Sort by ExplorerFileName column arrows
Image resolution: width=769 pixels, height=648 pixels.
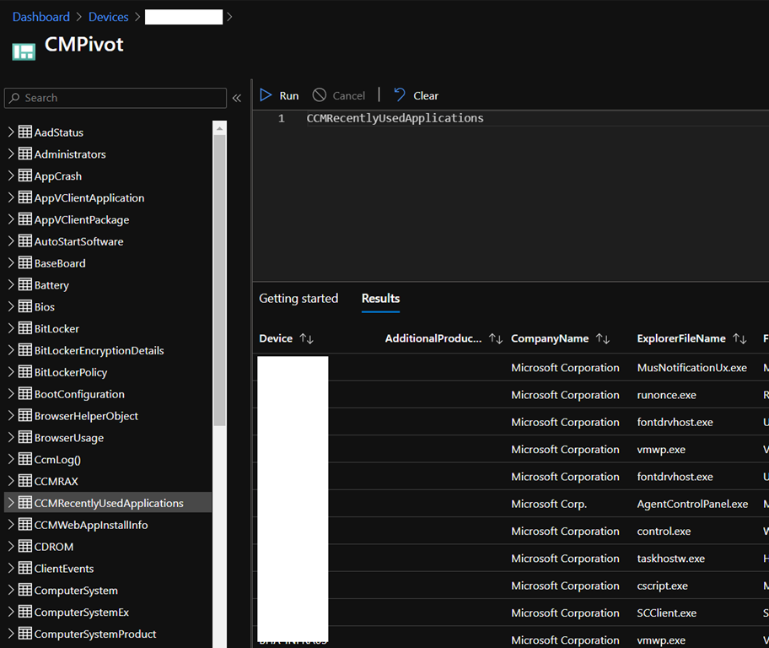739,338
